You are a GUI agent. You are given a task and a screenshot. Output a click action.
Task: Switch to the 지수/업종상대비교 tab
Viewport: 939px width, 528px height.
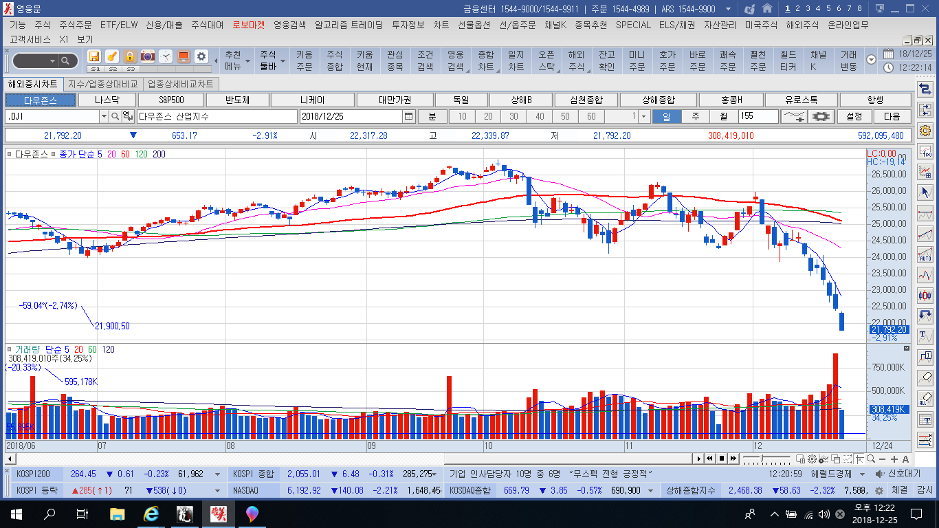click(102, 84)
